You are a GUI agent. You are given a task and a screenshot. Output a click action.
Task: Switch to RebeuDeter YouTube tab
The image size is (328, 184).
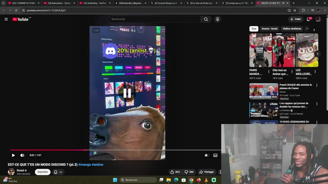(x=59, y=3)
